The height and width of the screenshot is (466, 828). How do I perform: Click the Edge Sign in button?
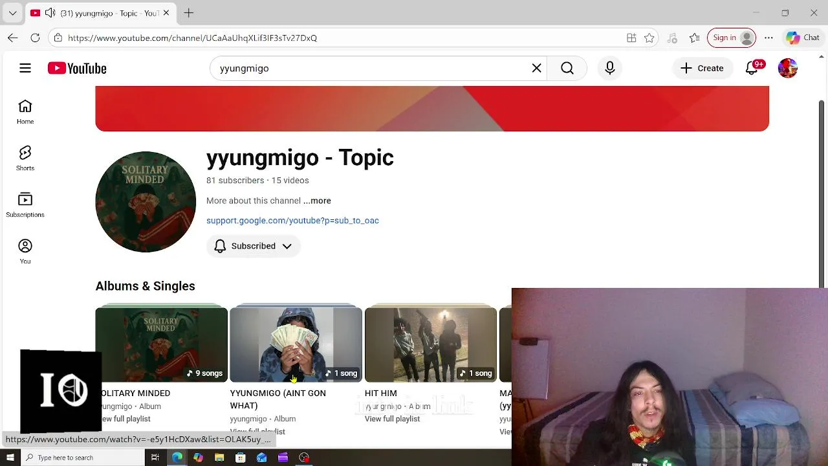tap(732, 38)
